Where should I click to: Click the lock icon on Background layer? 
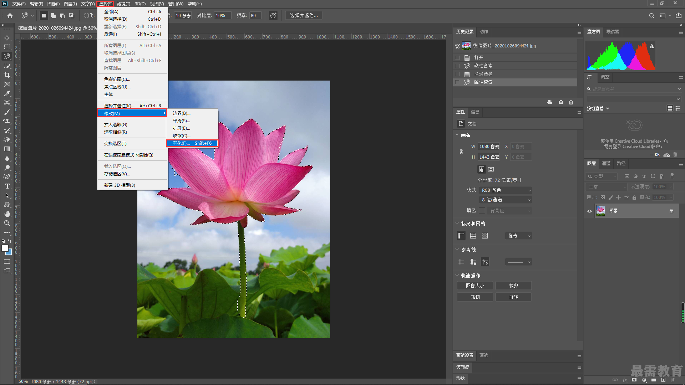point(671,211)
